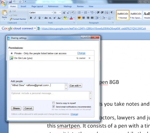Click the Share button
150x133 pixels.
[16, 108]
